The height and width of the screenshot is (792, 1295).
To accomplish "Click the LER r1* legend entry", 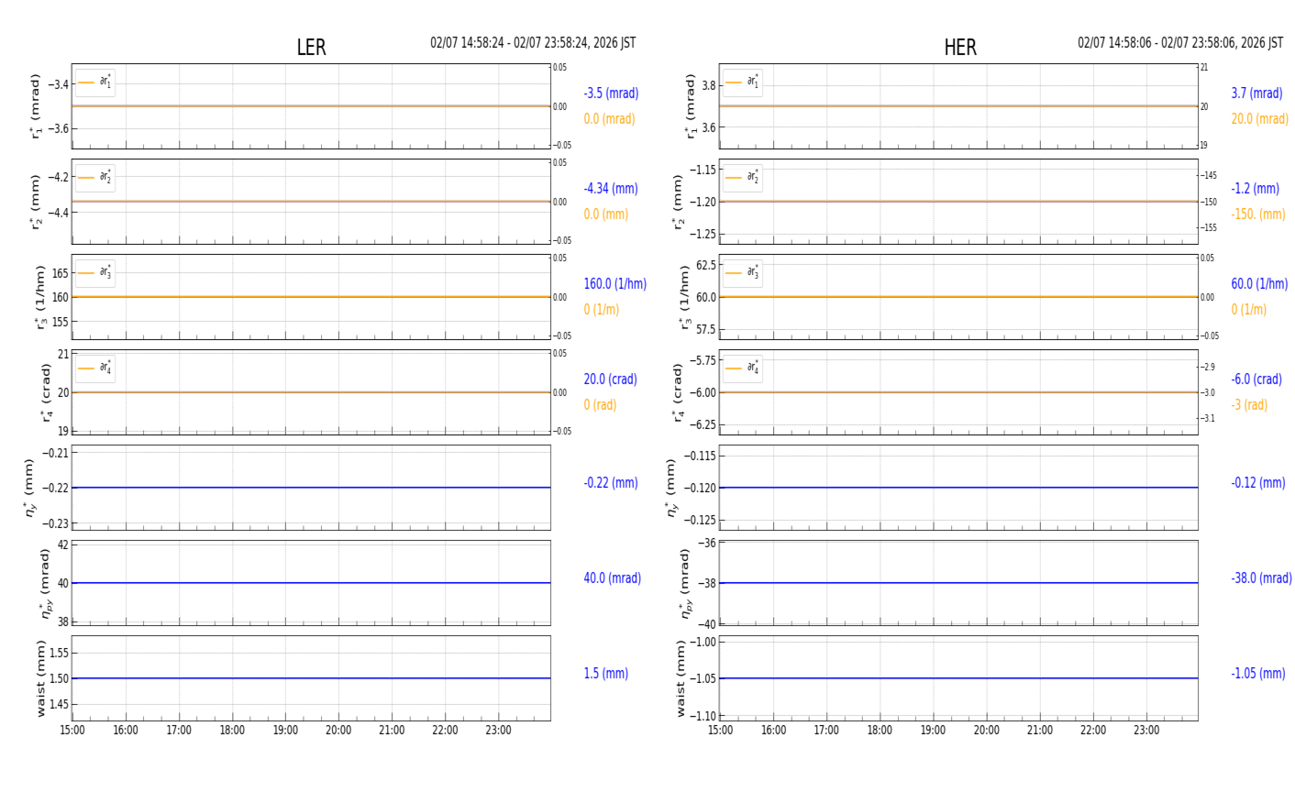I will [94, 82].
